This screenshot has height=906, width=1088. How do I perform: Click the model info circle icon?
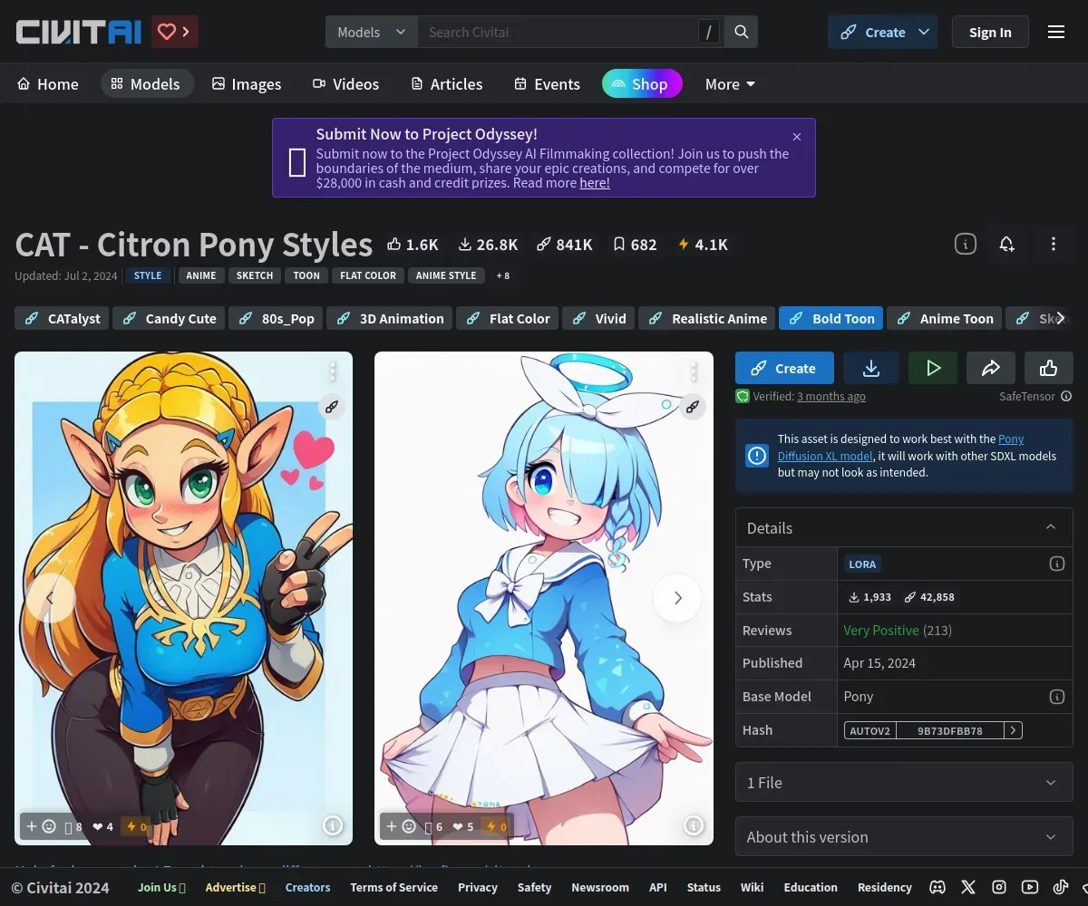966,244
